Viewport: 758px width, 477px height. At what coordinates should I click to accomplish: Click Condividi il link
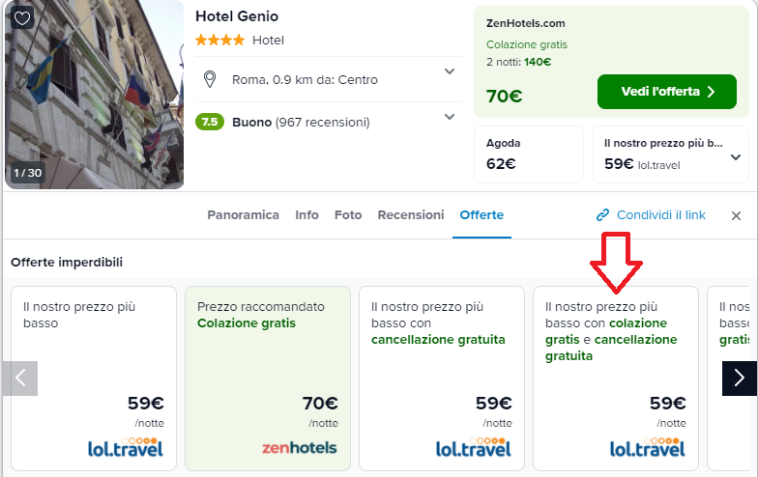click(x=660, y=215)
